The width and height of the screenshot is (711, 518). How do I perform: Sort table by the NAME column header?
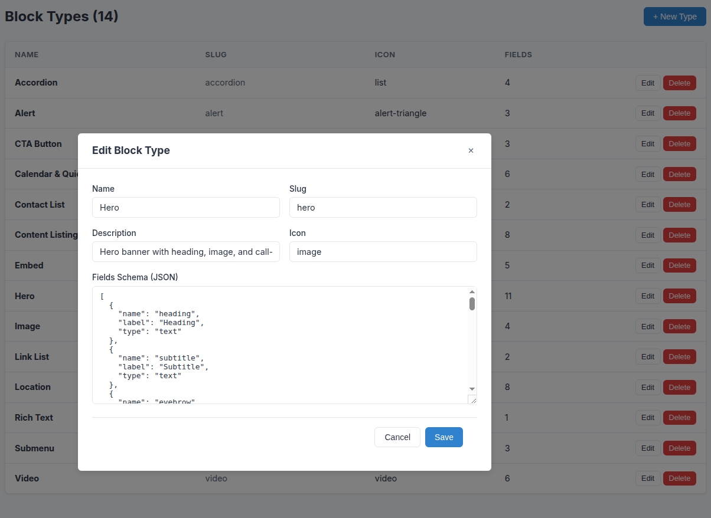pyautogui.click(x=27, y=54)
